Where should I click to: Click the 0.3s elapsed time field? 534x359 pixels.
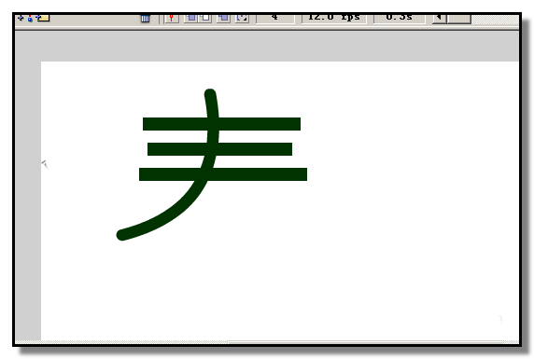(400, 19)
